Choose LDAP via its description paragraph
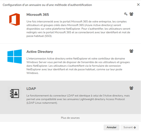 coord(78,99)
